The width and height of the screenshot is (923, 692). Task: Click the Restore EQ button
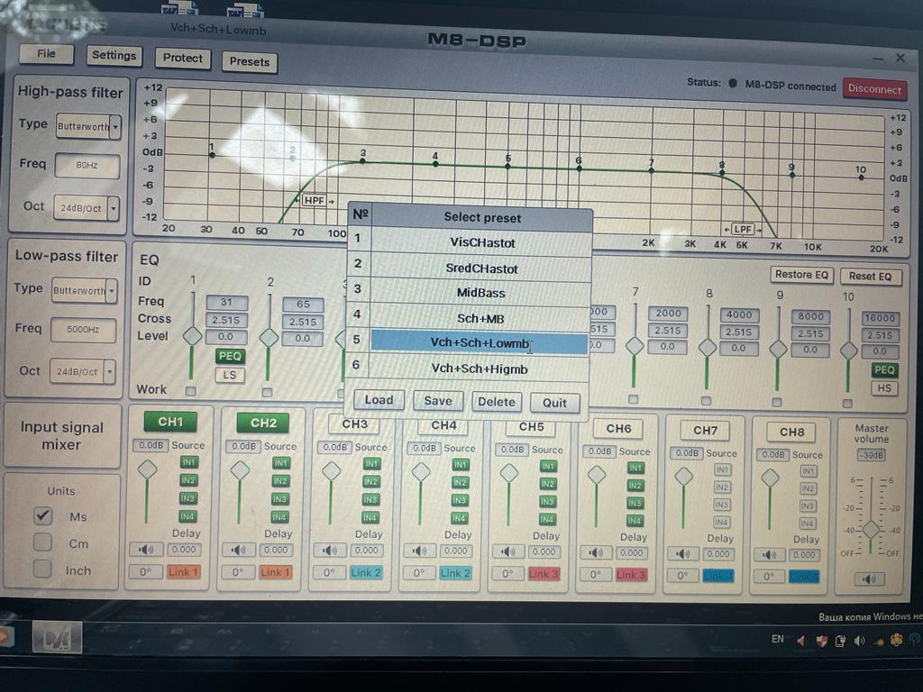pos(801,274)
